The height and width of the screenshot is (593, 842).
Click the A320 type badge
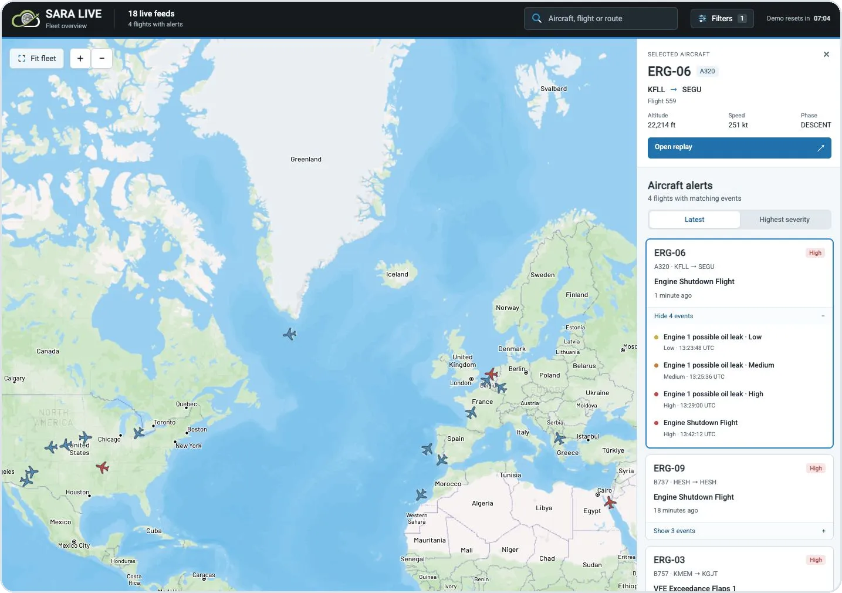point(707,71)
